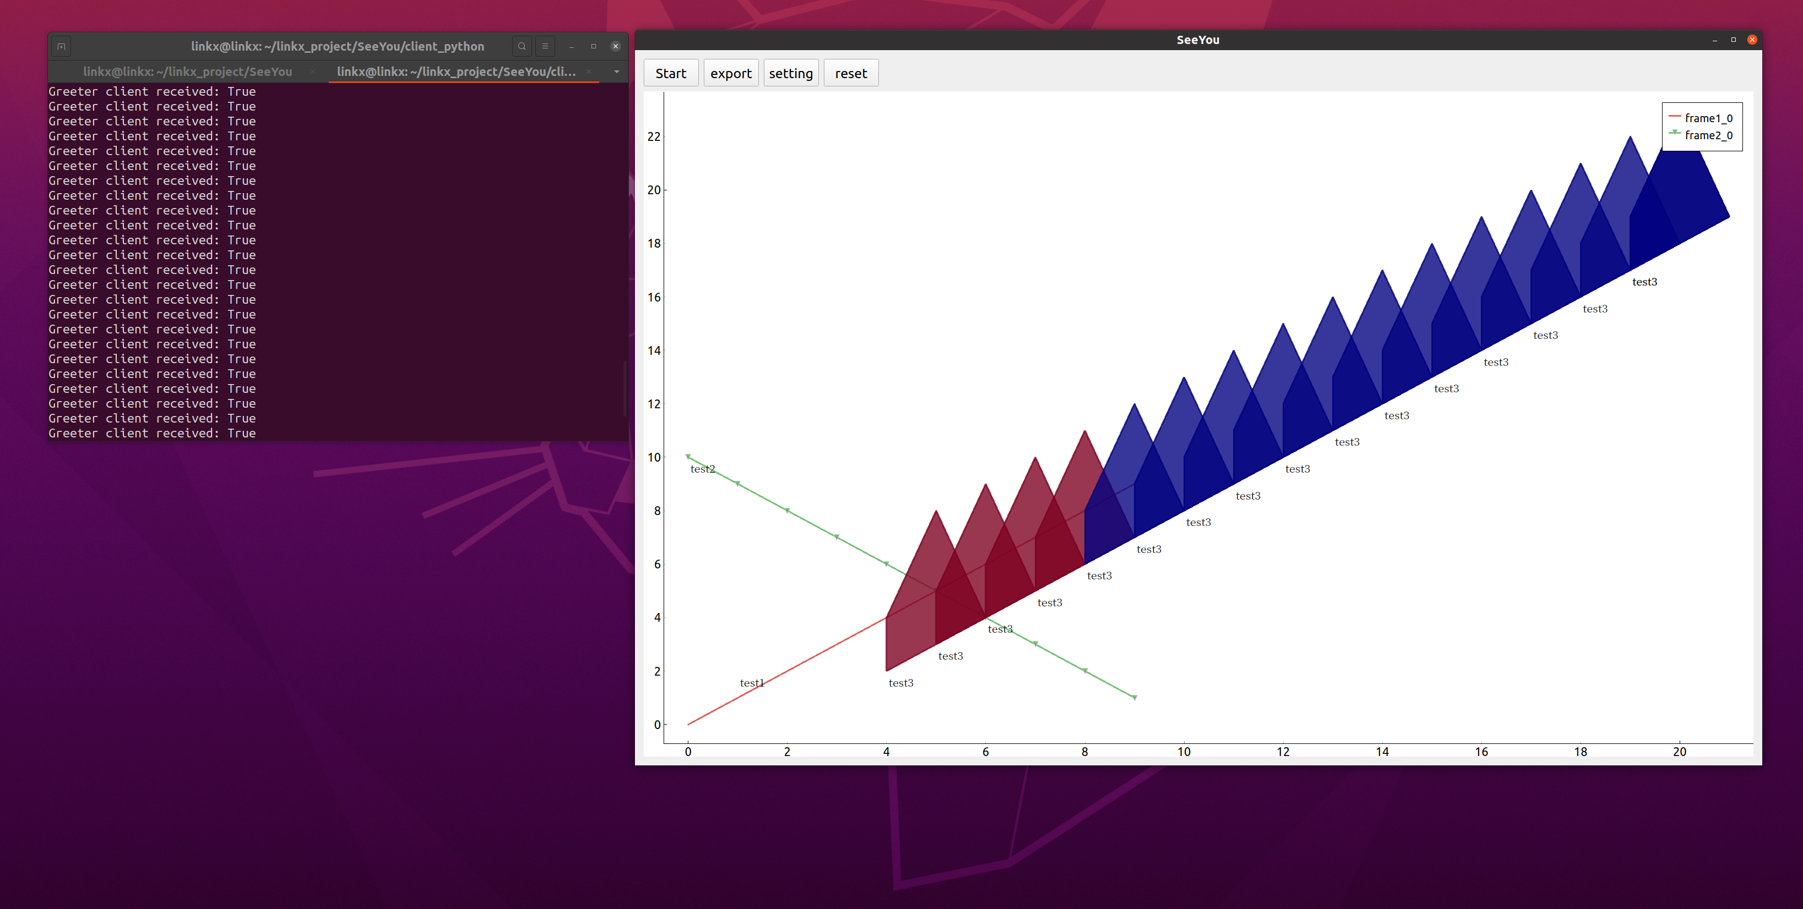1803x909 pixels.
Task: Click the SeeYou window title
Action: click(1198, 40)
